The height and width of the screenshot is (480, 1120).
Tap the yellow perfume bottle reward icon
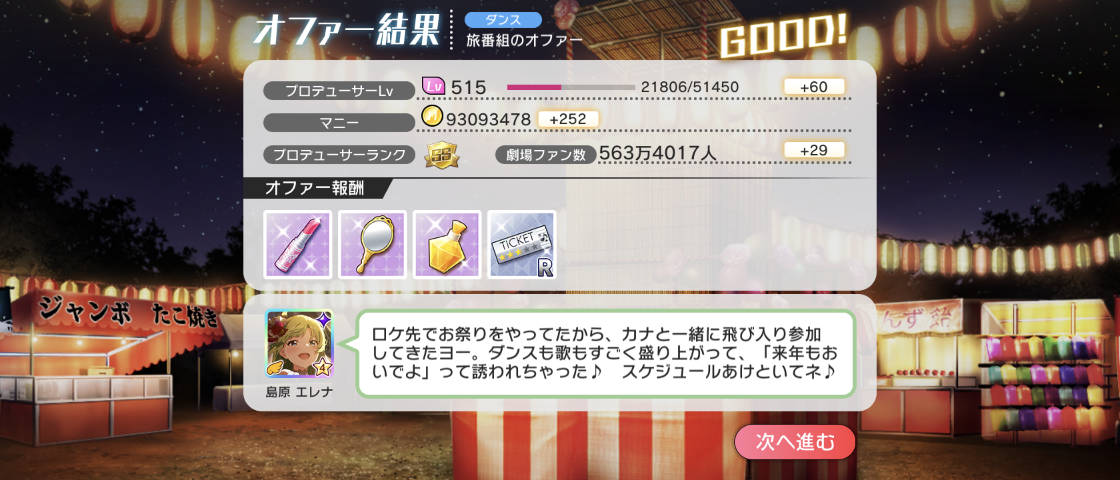[x=447, y=244]
